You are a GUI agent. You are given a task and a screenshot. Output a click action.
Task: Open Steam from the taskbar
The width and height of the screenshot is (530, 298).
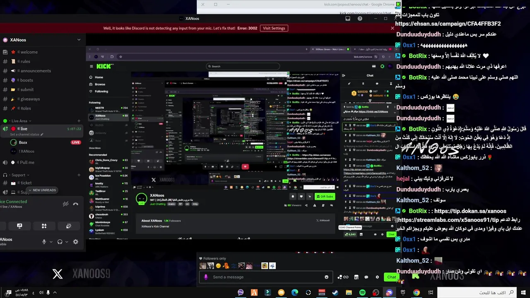tap(335, 293)
